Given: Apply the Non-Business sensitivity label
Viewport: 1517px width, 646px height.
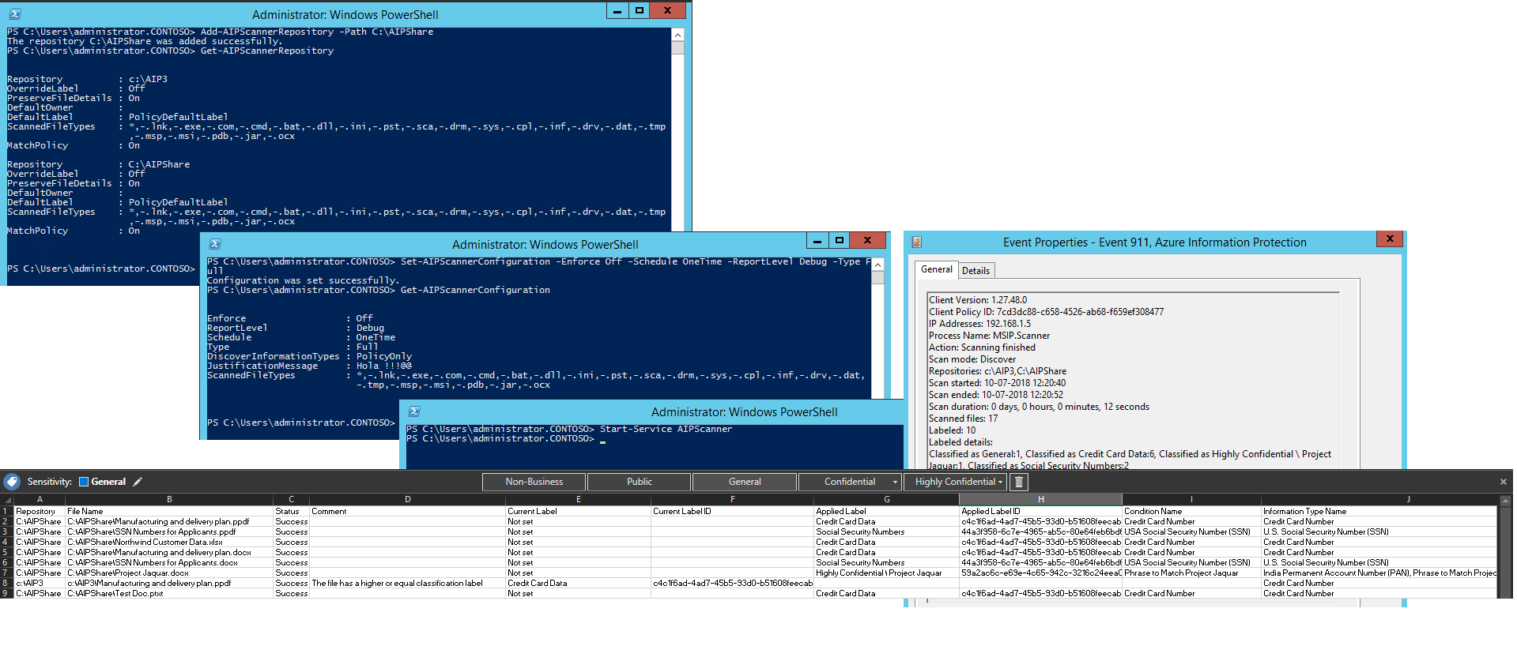Looking at the screenshot, I should point(534,482).
